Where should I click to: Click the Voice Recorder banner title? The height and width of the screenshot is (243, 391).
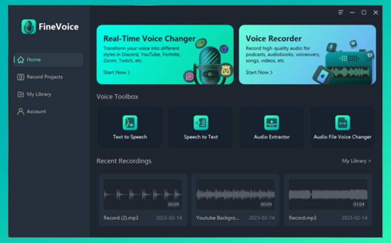point(273,39)
